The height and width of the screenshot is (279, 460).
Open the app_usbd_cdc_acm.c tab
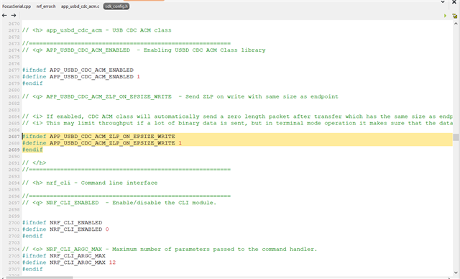(x=80, y=6)
